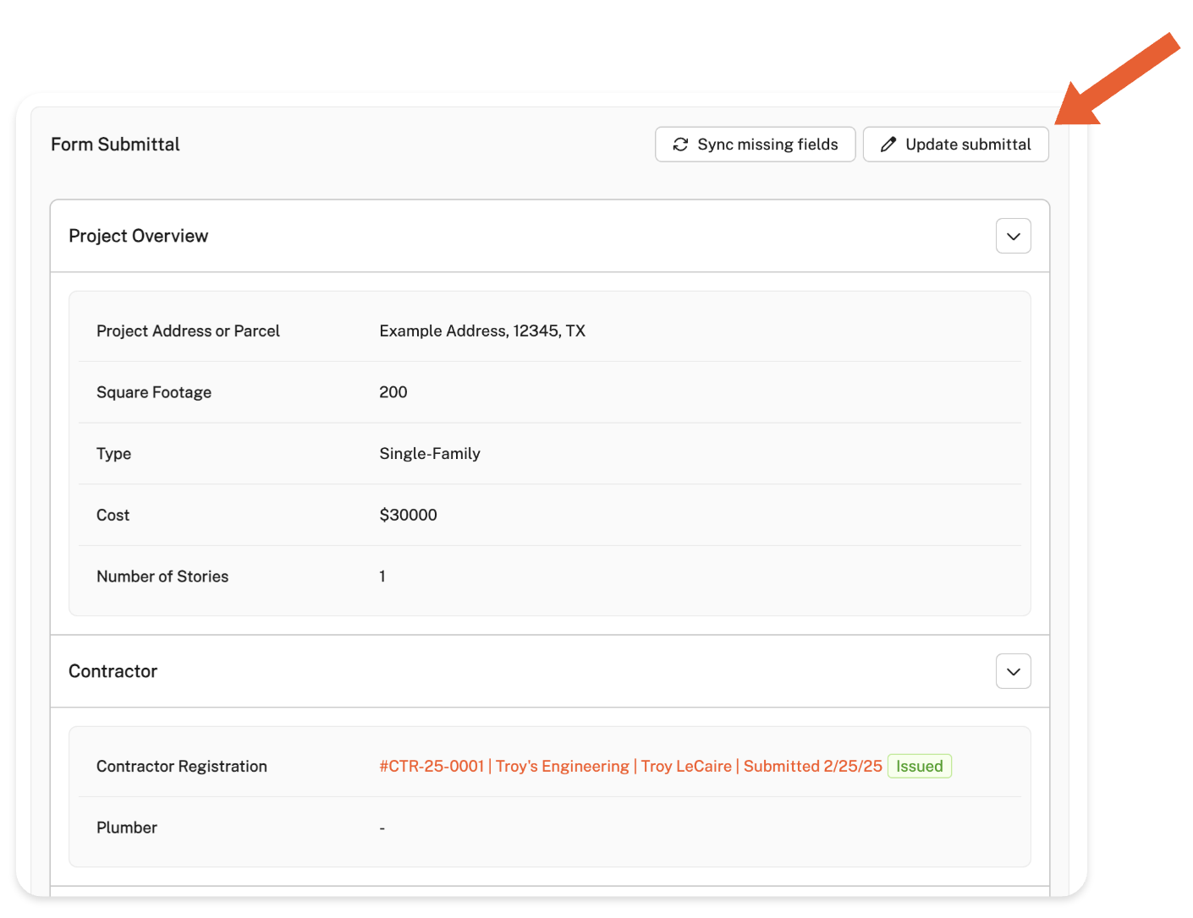This screenshot has height=918, width=1193.
Task: Click the Cost field label
Action: pyautogui.click(x=113, y=515)
